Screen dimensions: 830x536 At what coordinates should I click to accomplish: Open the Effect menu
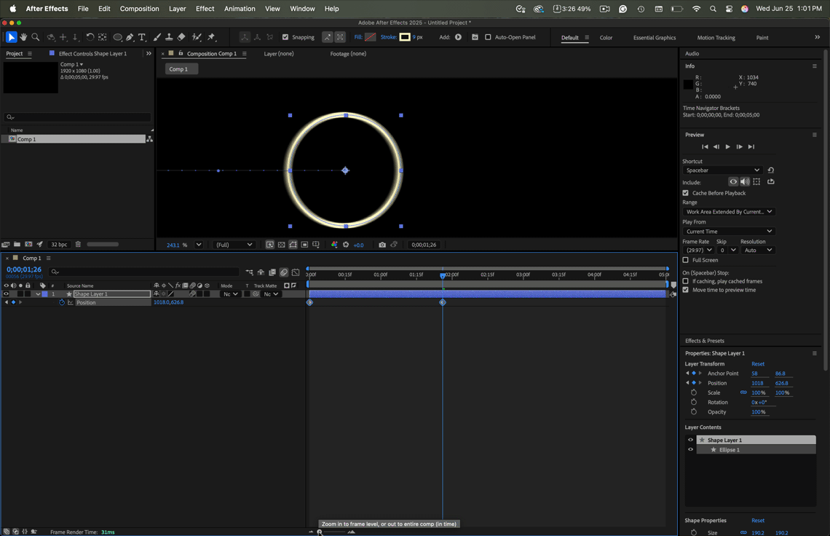point(205,9)
